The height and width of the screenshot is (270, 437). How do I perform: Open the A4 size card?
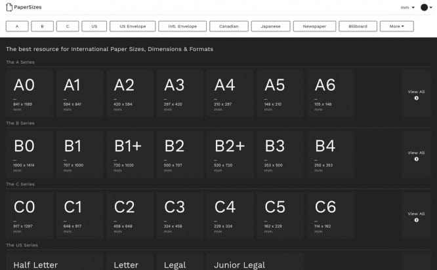point(230,93)
